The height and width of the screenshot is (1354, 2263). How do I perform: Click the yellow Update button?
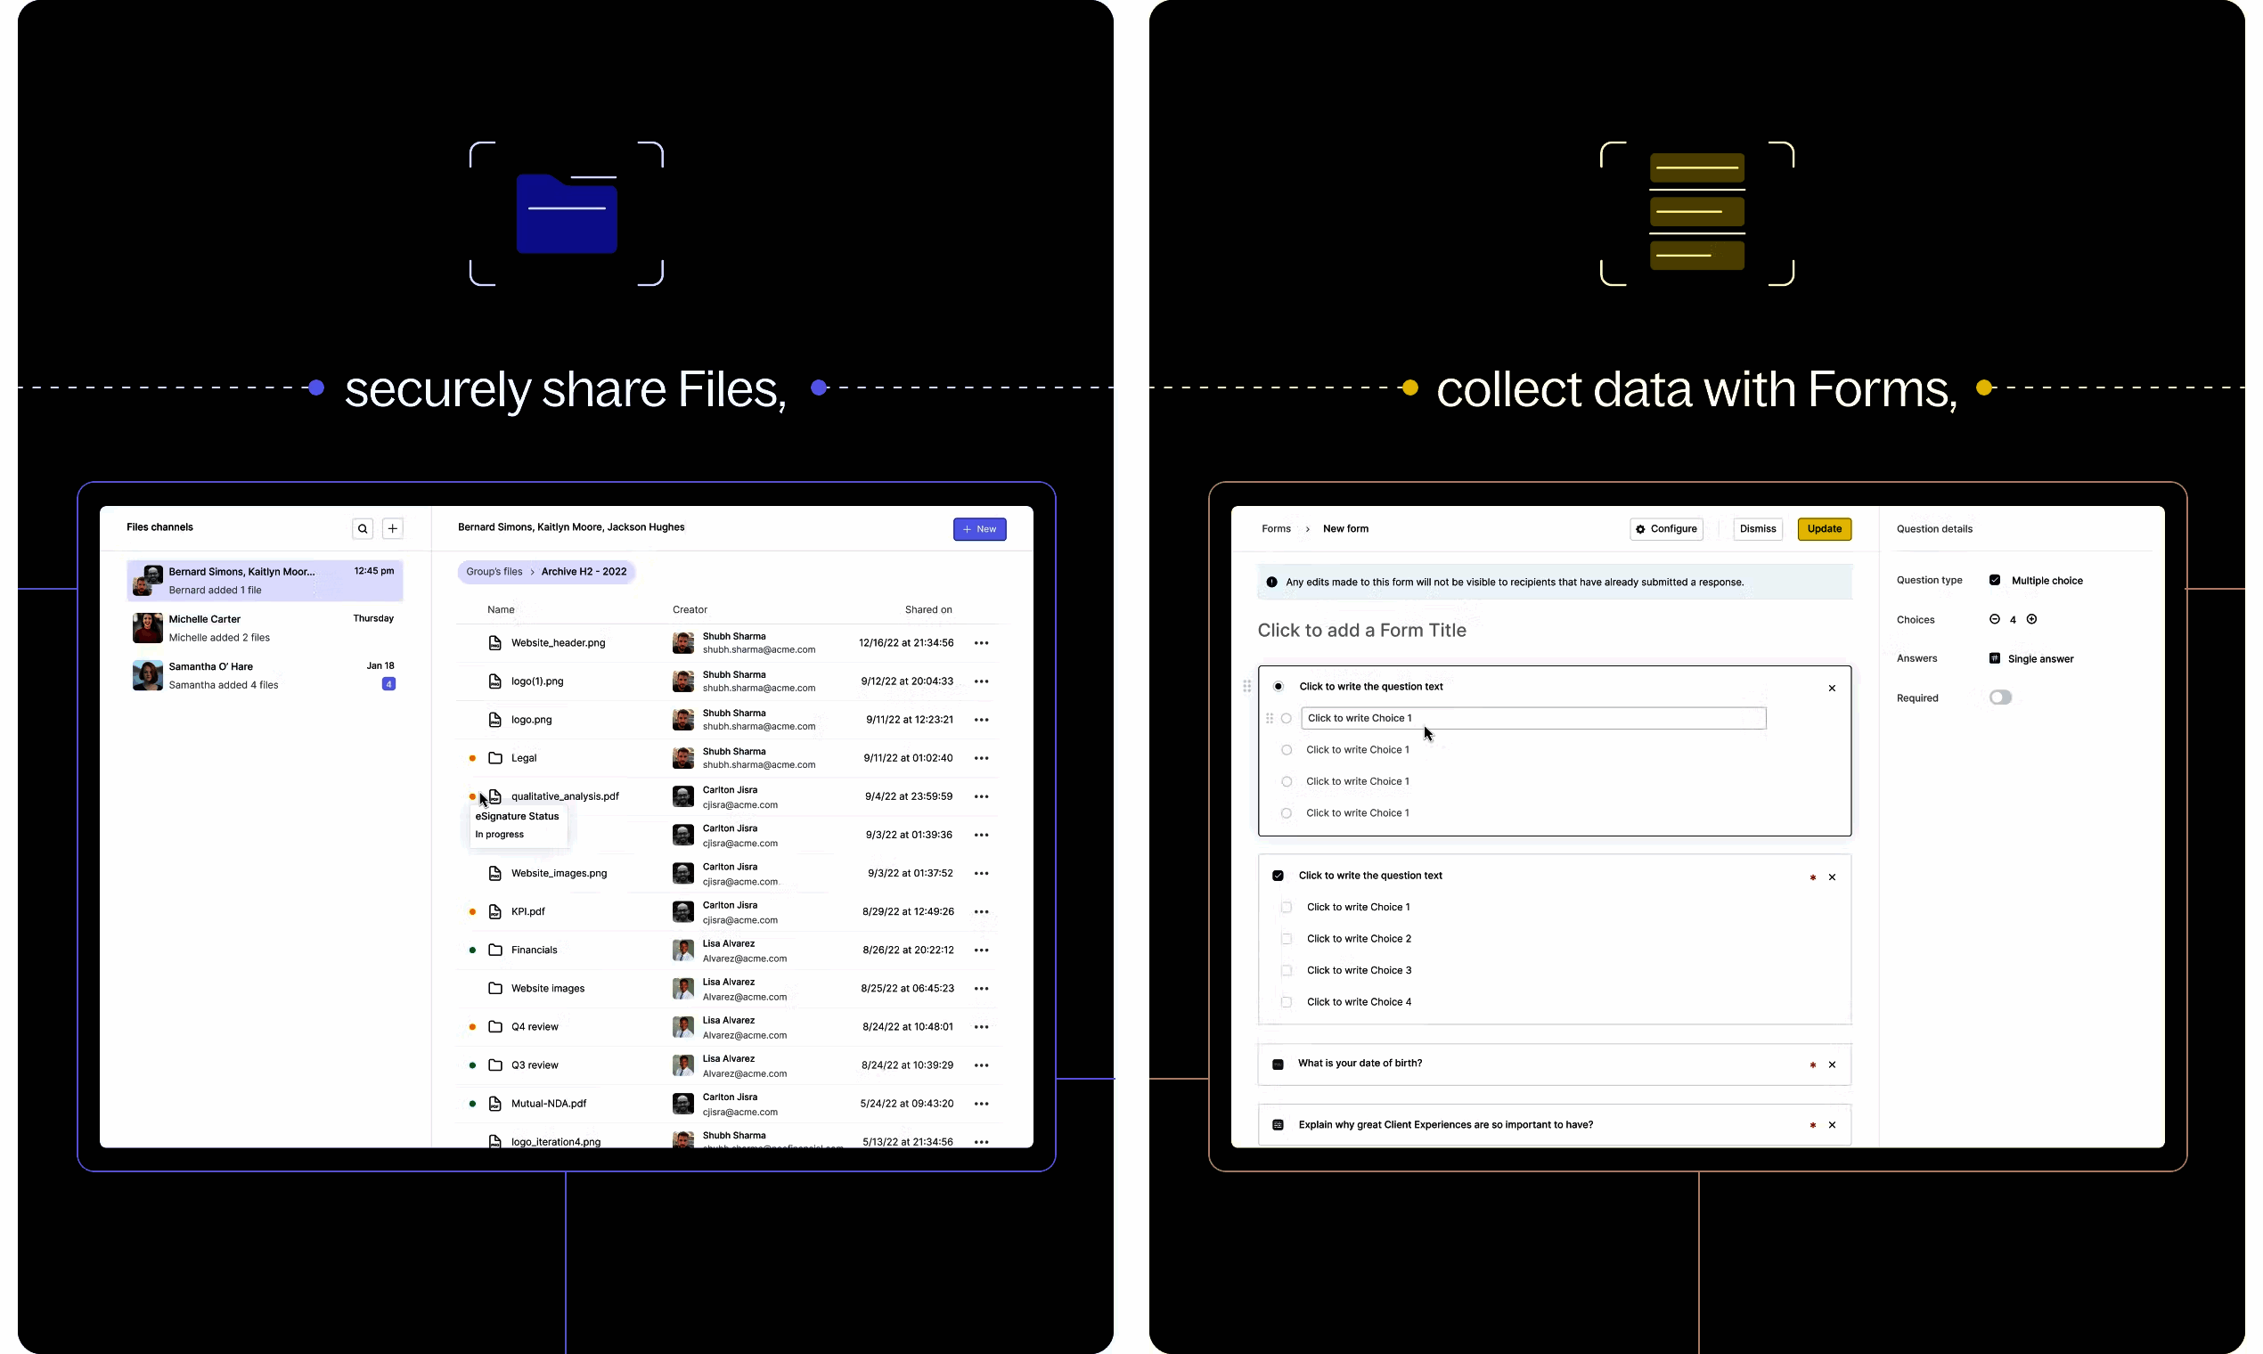[x=1823, y=529]
